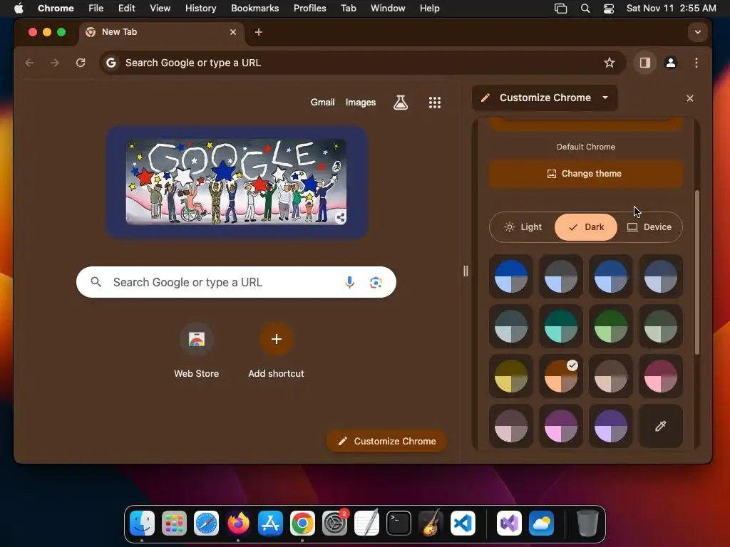Image resolution: width=730 pixels, height=547 pixels.
Task: Open Control Center in menu bar
Action: coord(609,9)
